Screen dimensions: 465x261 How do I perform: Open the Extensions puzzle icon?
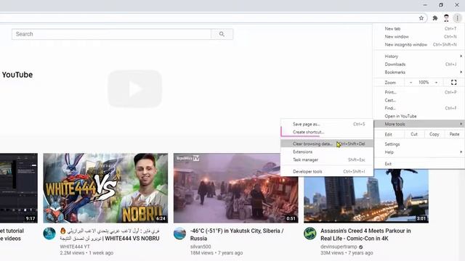click(435, 18)
